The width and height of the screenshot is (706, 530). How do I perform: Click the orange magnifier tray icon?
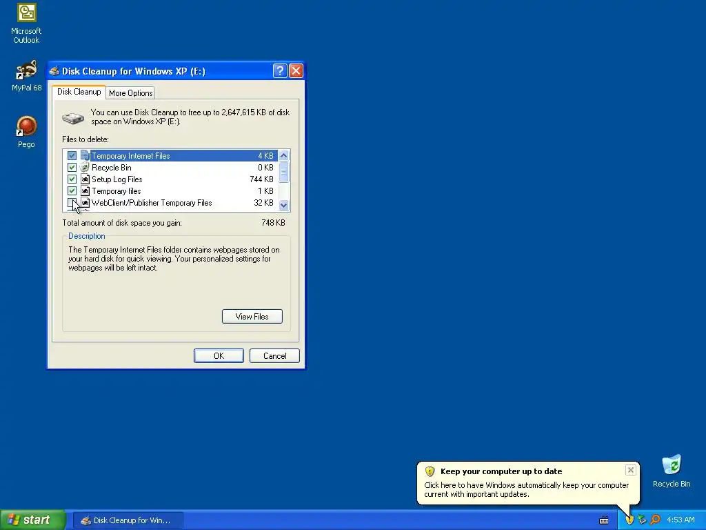(x=655, y=520)
